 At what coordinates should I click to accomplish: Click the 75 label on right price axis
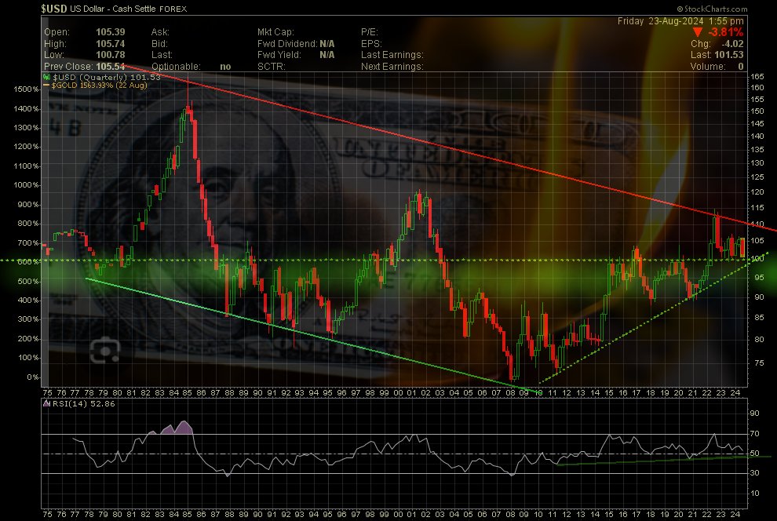pyautogui.click(x=759, y=363)
